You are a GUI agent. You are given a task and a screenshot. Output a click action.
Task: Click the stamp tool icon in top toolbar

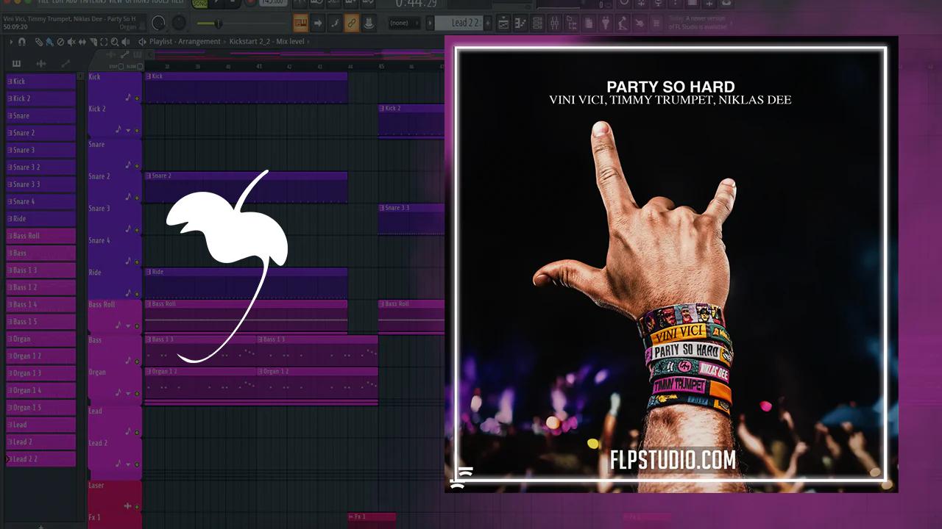tap(369, 23)
